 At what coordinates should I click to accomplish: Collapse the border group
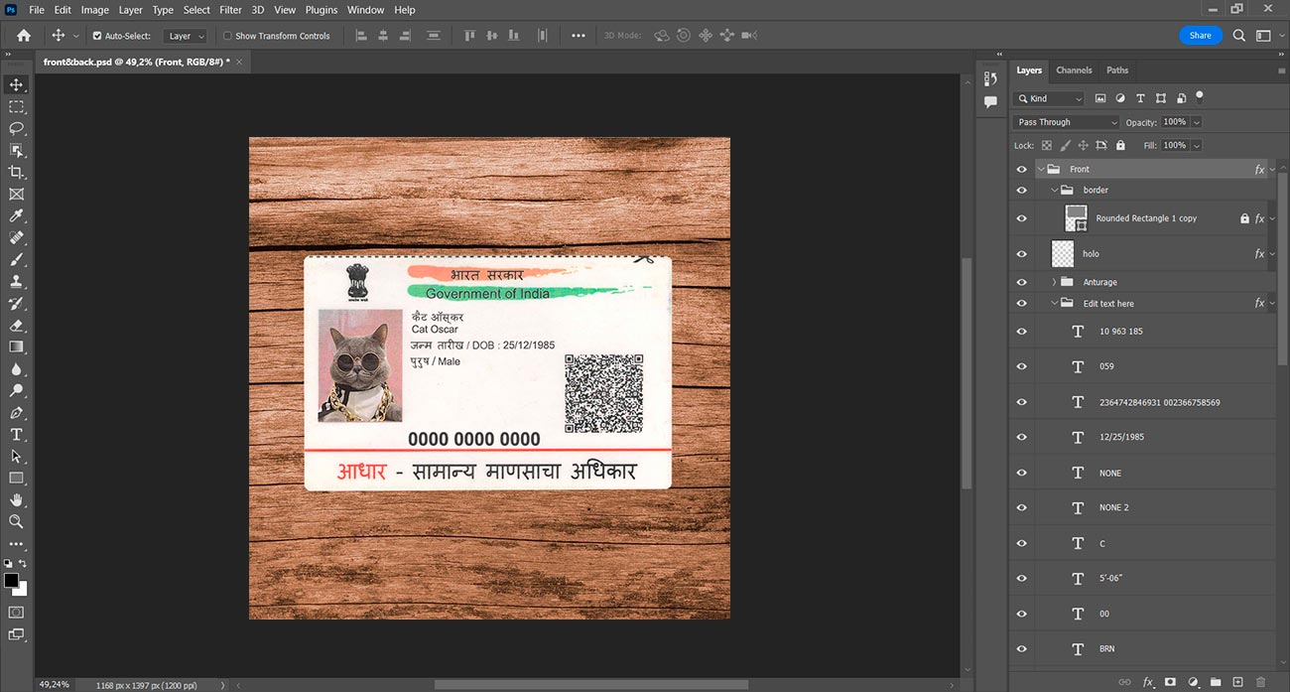[1054, 190]
